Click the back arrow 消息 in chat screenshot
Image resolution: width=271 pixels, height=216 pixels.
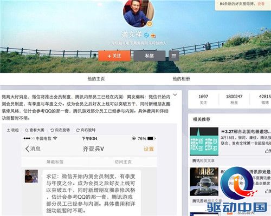(33, 148)
